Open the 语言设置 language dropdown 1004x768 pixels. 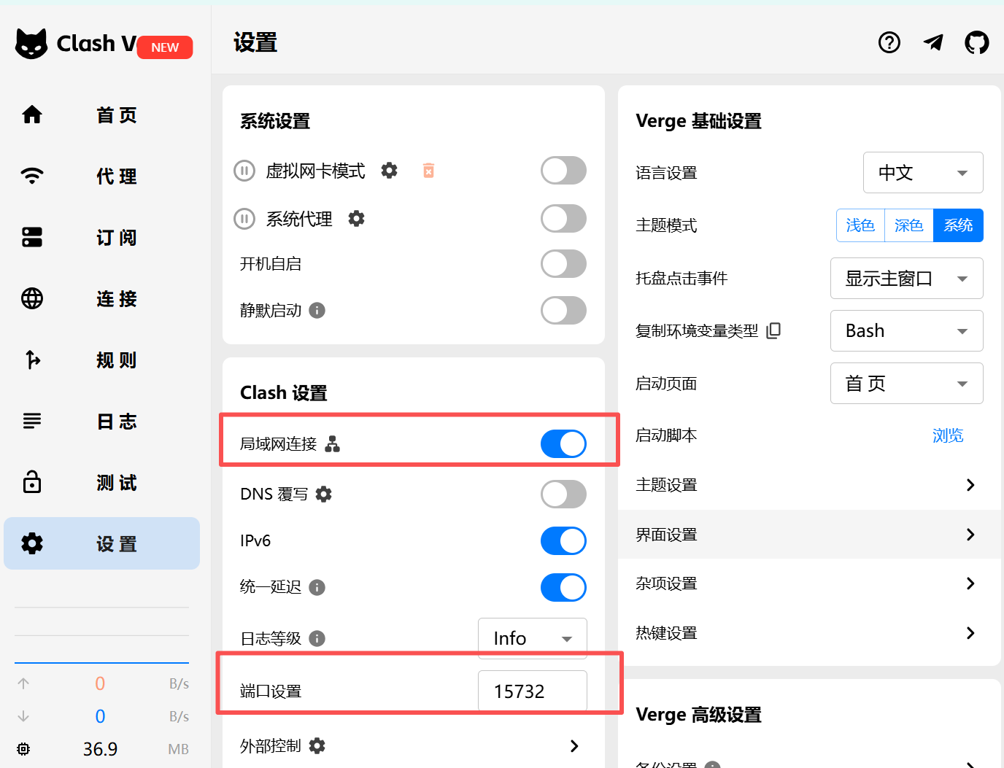922,172
